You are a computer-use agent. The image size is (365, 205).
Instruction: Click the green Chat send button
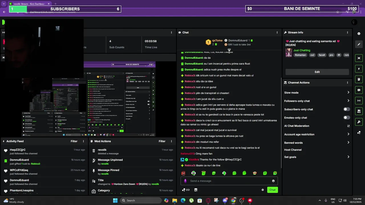[x=273, y=190]
